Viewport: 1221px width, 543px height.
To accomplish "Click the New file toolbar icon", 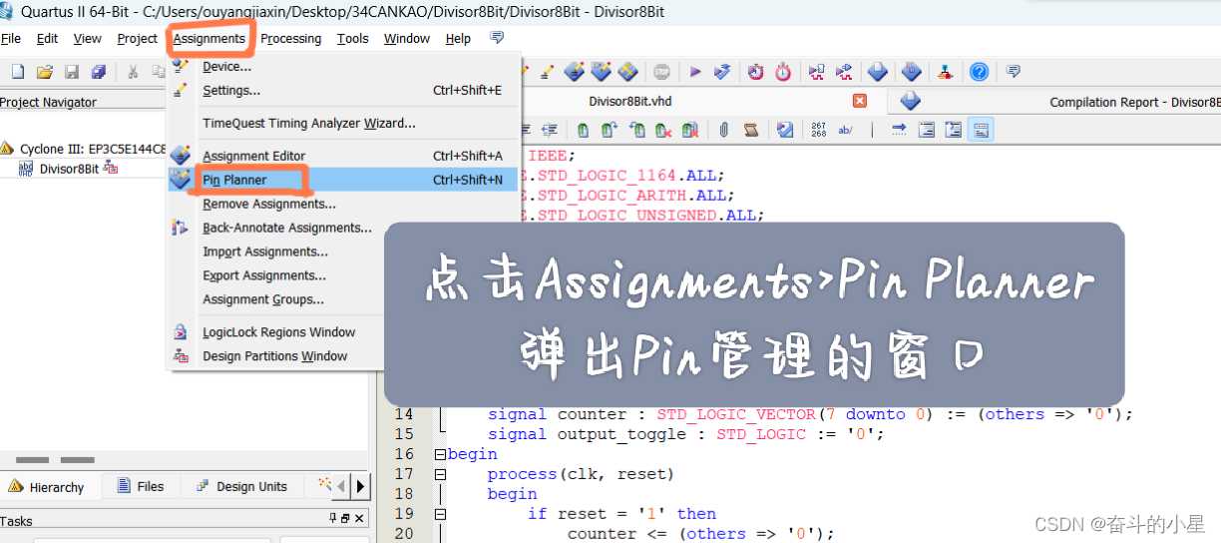I will point(17,72).
